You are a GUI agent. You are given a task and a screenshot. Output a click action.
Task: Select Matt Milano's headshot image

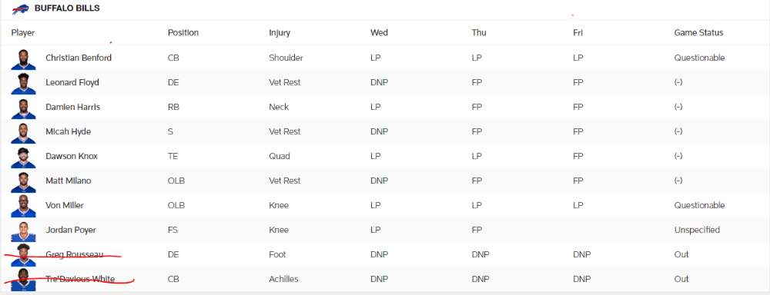point(24,181)
